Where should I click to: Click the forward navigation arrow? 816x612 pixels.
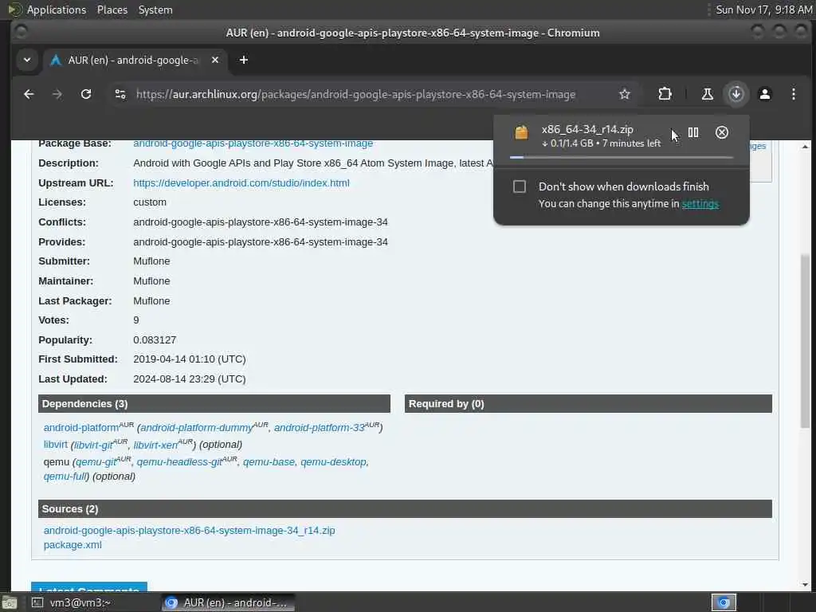57,94
